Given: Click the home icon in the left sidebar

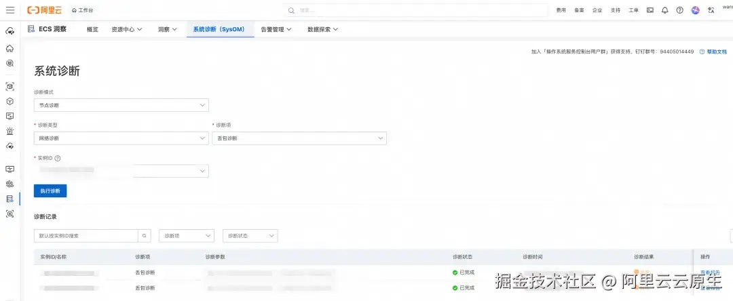Looking at the screenshot, I should [x=10, y=48].
